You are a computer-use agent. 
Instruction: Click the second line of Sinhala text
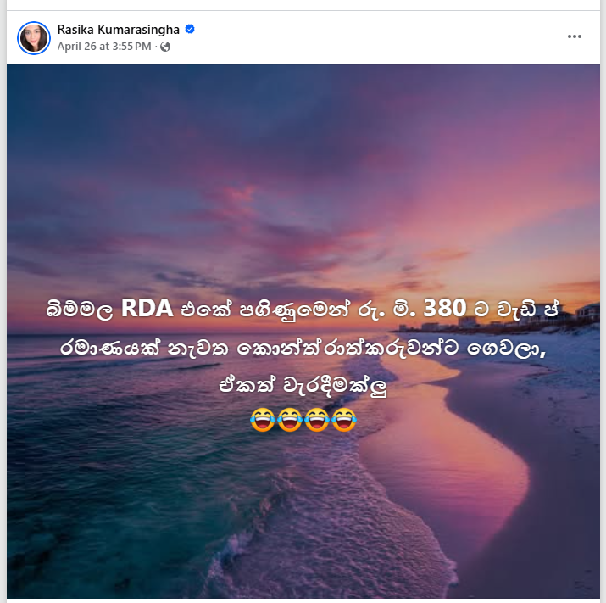click(303, 348)
